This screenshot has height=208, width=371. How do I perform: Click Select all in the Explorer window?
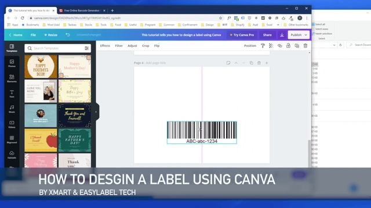click(319, 24)
